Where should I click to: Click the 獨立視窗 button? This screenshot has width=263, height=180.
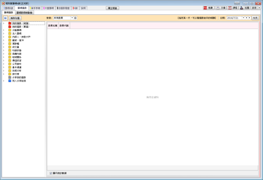click(112, 8)
